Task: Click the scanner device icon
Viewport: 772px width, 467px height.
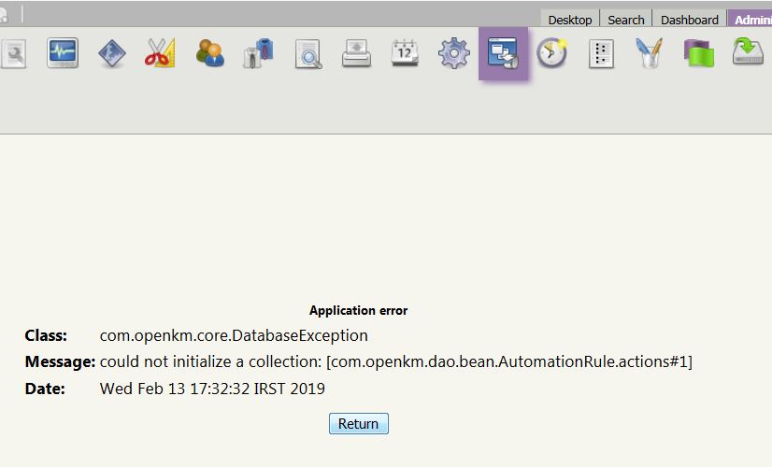Action: (x=356, y=53)
